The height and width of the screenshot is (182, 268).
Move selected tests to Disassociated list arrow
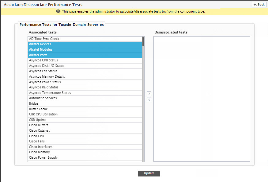[x=149, y=94]
